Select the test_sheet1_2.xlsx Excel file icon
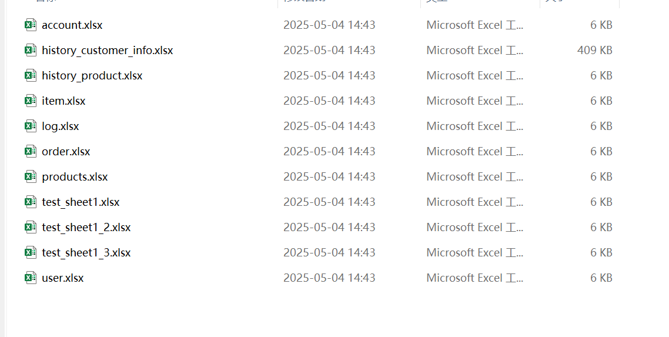The height and width of the screenshot is (337, 669). coord(31,227)
